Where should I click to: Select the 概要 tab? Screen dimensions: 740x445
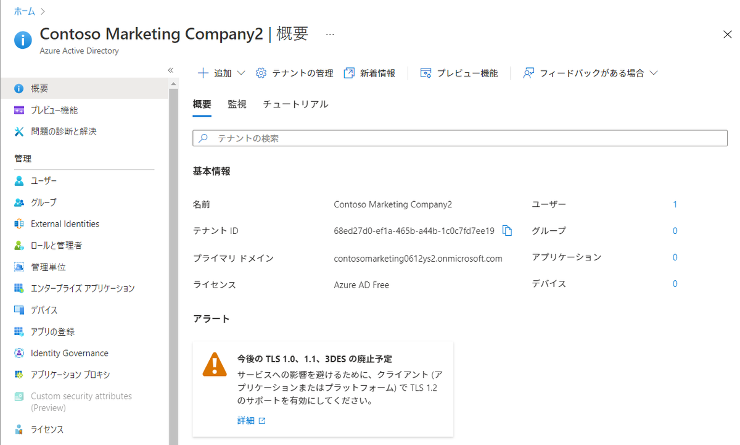(x=202, y=104)
